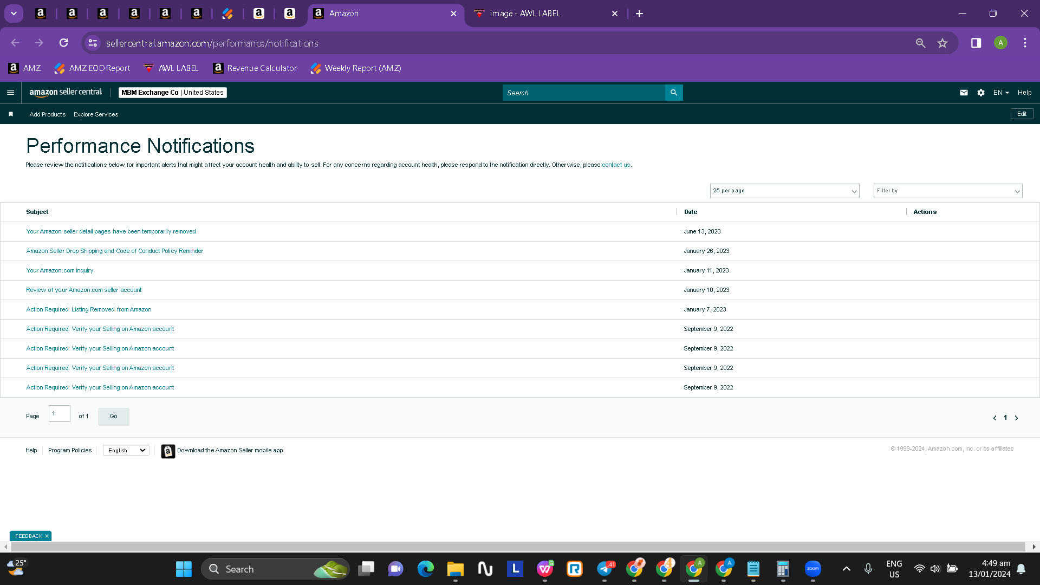Open the volume speaker icon in system tray

[935, 569]
